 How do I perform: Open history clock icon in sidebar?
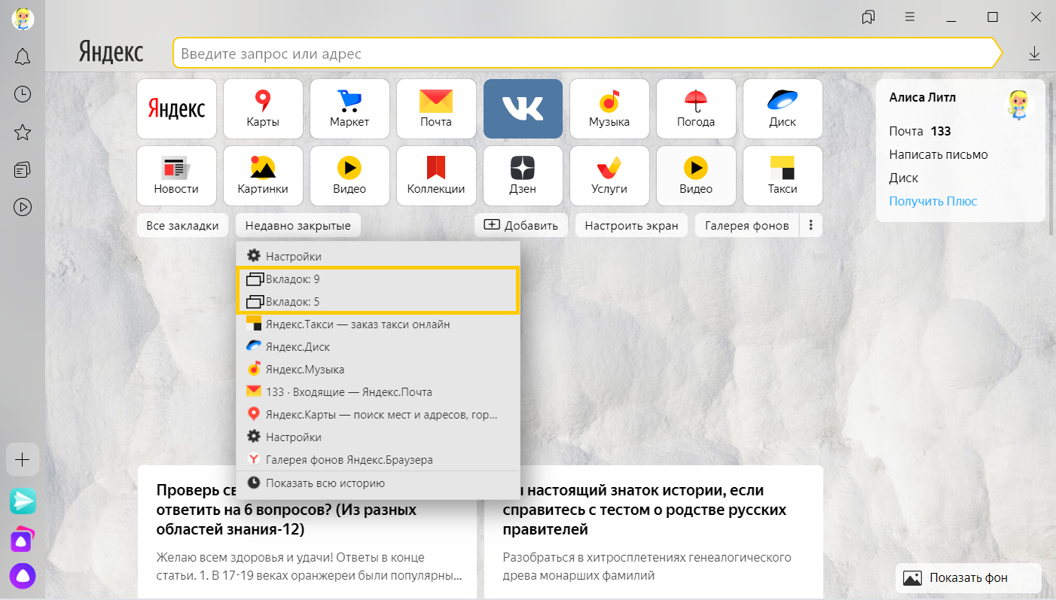[23, 94]
